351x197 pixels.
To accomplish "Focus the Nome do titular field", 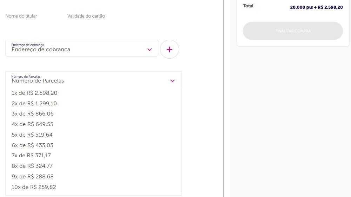I will [21, 16].
